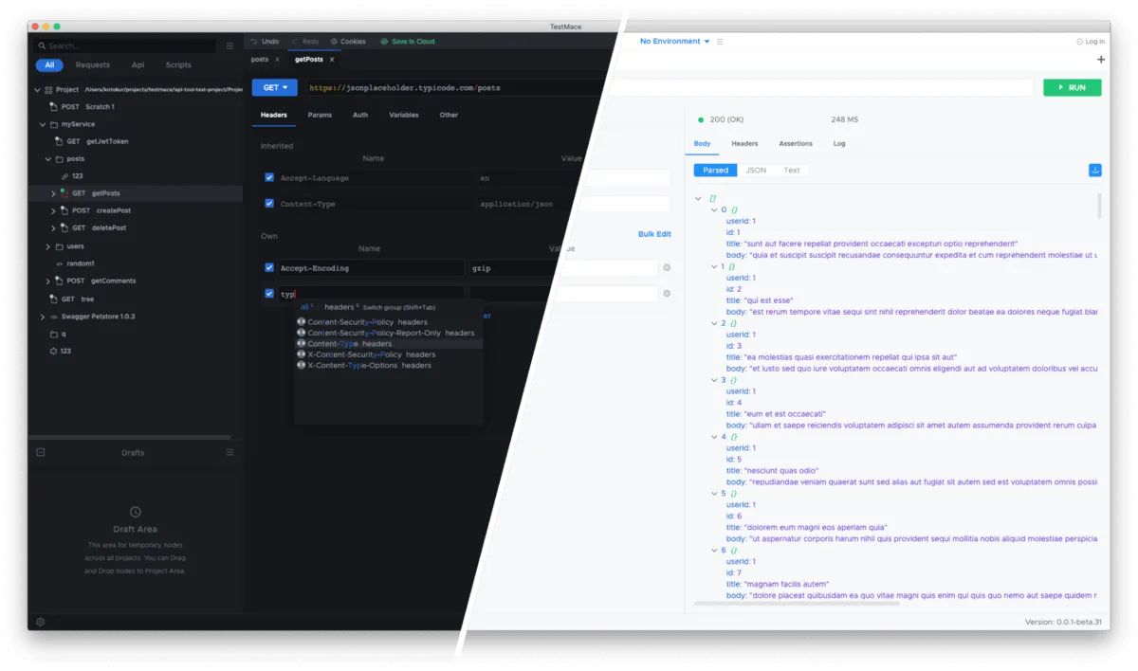Open the GET method dropdown
Screen dimensions: 1138x671
click(274, 87)
